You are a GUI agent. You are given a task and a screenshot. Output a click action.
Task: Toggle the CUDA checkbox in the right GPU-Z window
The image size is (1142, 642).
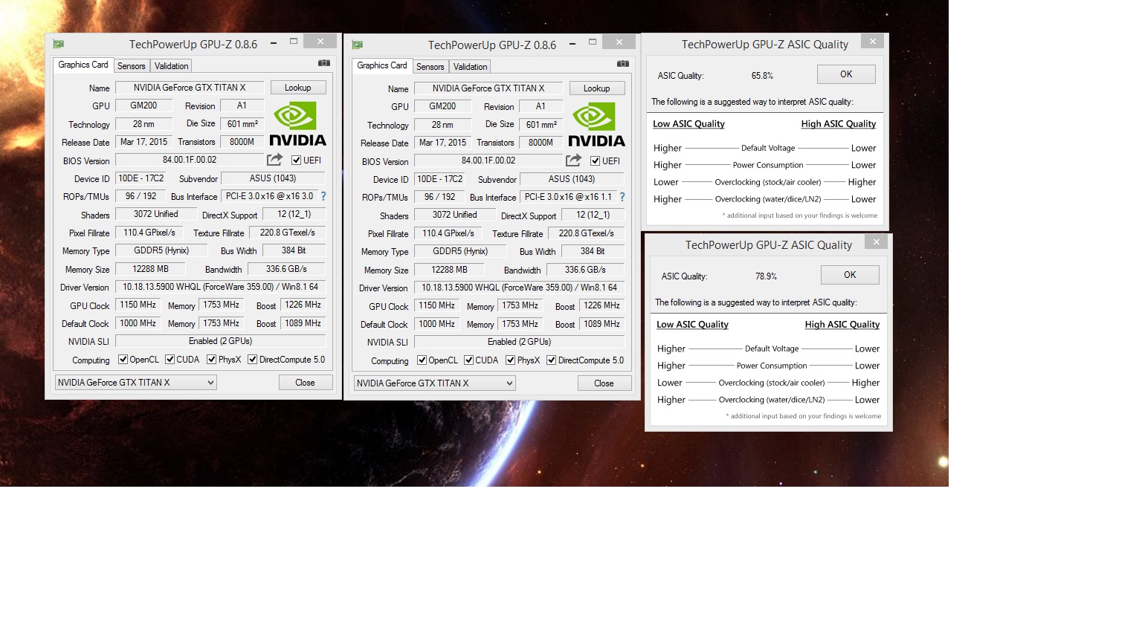[x=468, y=360]
